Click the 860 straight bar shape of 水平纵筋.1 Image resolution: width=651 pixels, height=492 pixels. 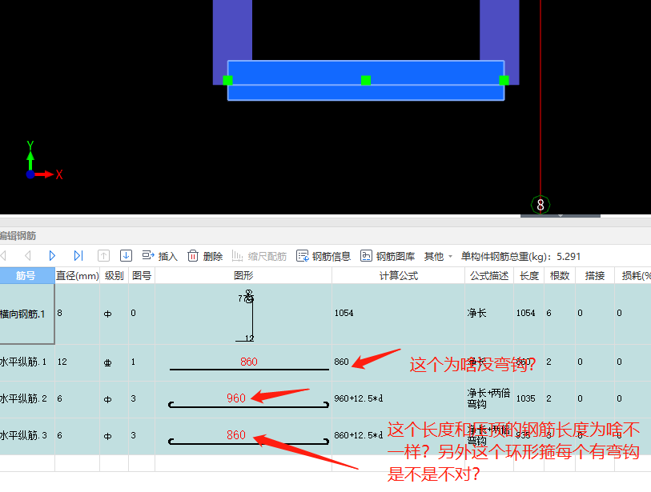pos(243,362)
